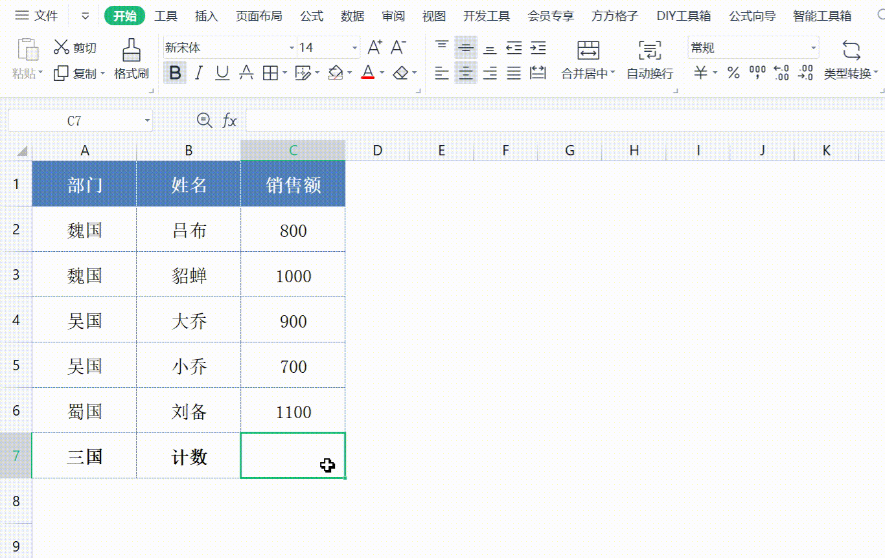Decrease decimal places icon
The height and width of the screenshot is (558, 885).
(x=805, y=73)
